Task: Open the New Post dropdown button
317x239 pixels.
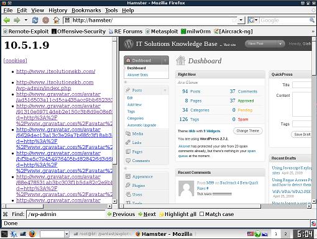Action: tap(264, 43)
